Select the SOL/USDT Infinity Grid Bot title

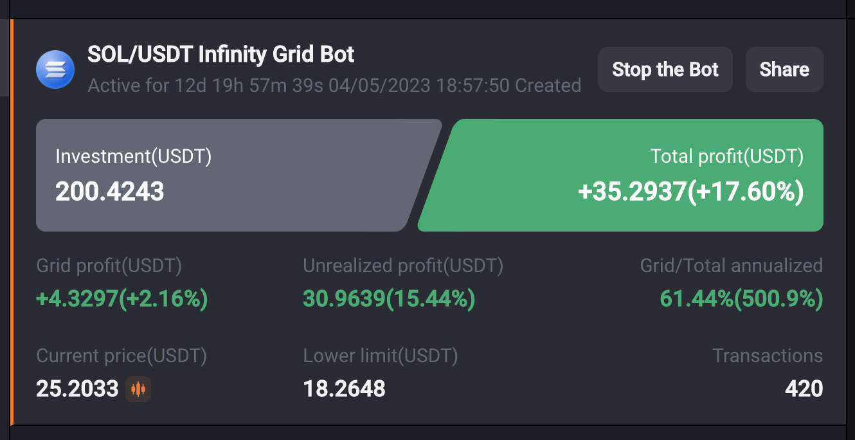[x=221, y=55]
